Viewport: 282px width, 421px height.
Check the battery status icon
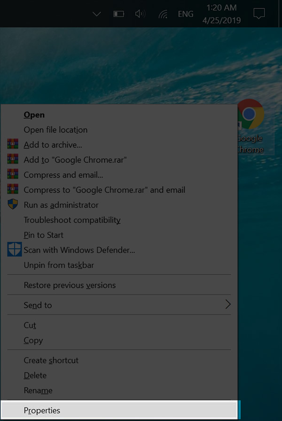pos(118,14)
